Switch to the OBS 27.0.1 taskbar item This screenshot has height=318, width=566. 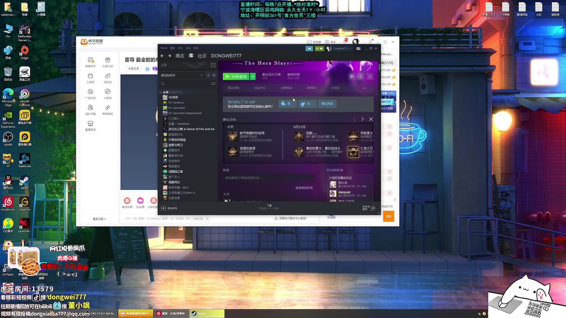tap(101, 313)
